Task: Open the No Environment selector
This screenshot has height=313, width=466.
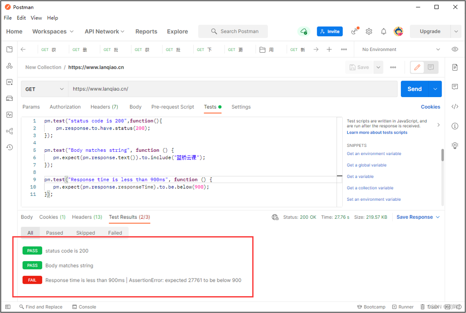Action: point(401,49)
